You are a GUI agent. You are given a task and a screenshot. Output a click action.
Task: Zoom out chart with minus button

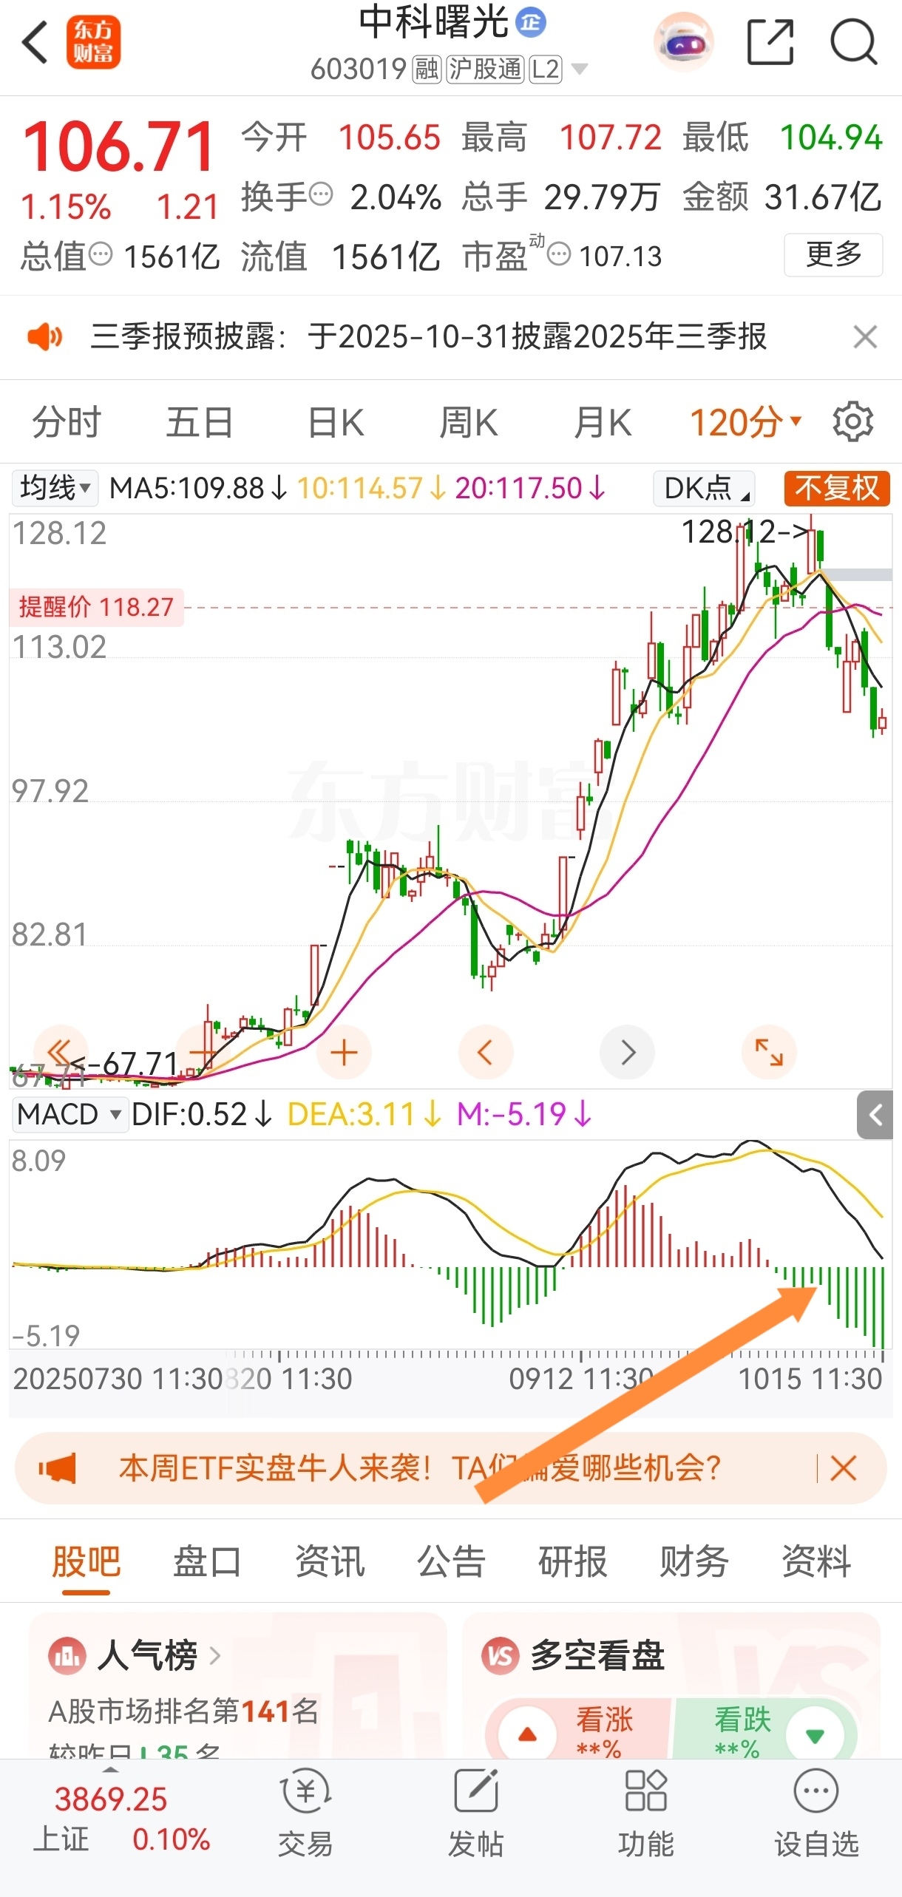[x=202, y=1052]
